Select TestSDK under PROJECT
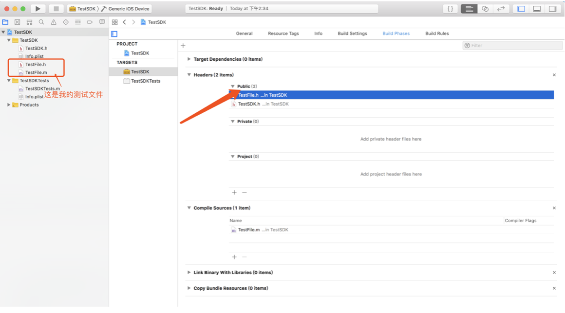 pos(136,53)
